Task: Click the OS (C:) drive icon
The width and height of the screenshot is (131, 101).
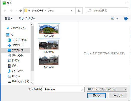Action: (x=9, y=76)
